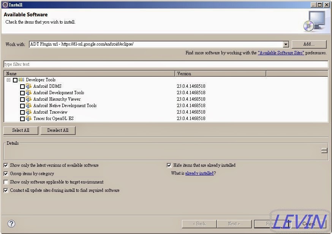Open the help question mark icon
Image resolution: width=332 pixels, height=234 pixels.
(x=11, y=224)
